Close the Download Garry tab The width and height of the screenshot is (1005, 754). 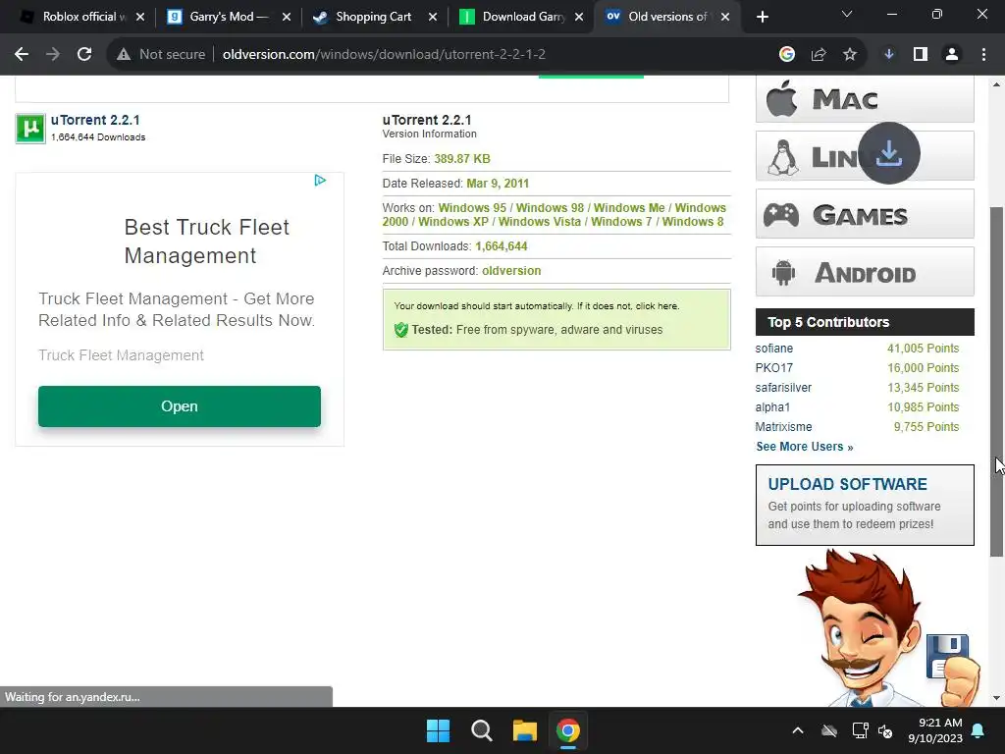pos(579,17)
